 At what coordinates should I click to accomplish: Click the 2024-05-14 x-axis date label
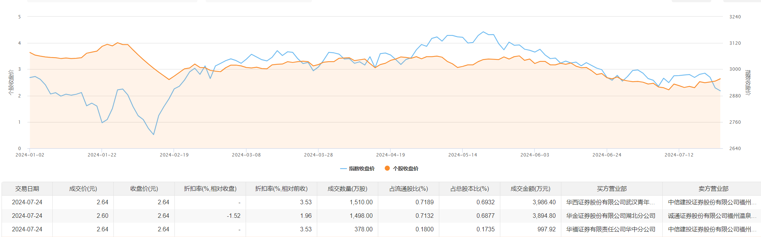(462, 155)
